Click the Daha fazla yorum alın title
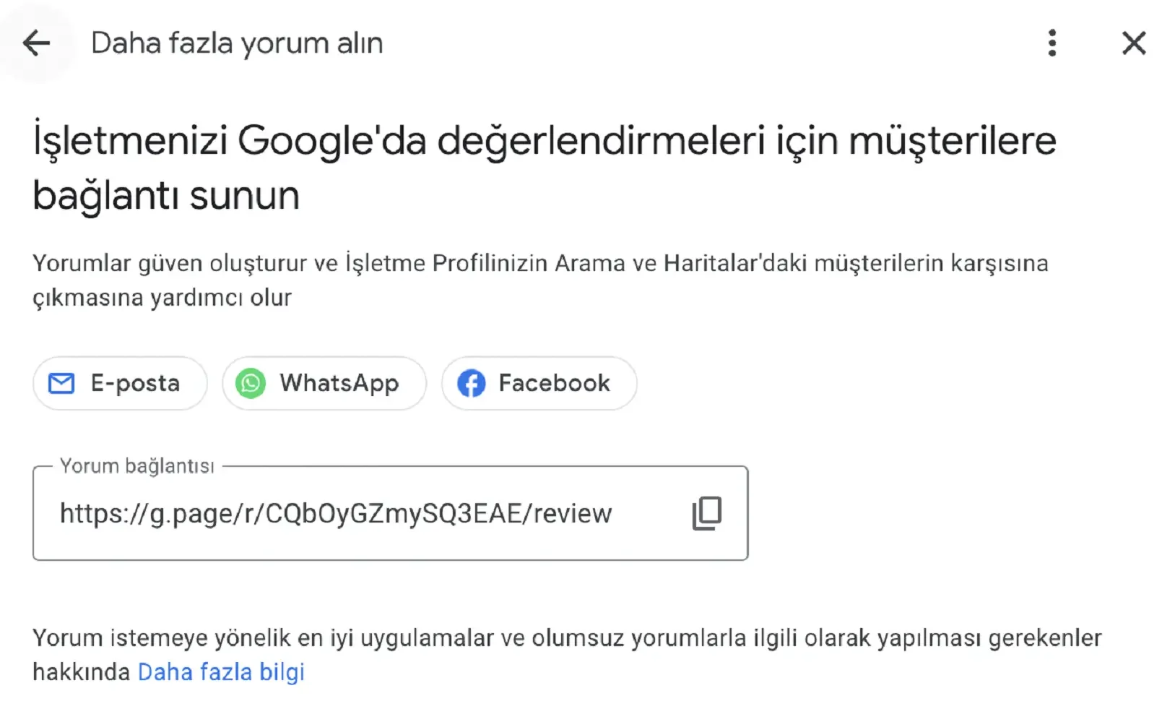1175x709 pixels. click(237, 43)
